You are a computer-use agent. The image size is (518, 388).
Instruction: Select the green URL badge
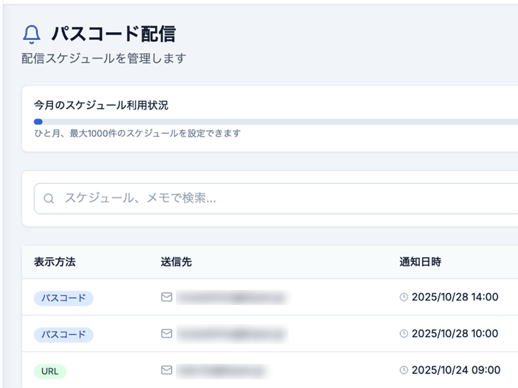tap(50, 371)
